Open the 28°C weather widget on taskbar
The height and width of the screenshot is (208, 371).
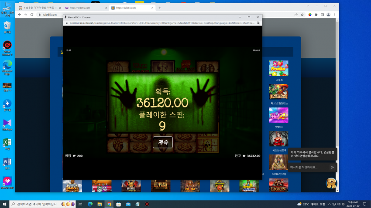point(311,204)
